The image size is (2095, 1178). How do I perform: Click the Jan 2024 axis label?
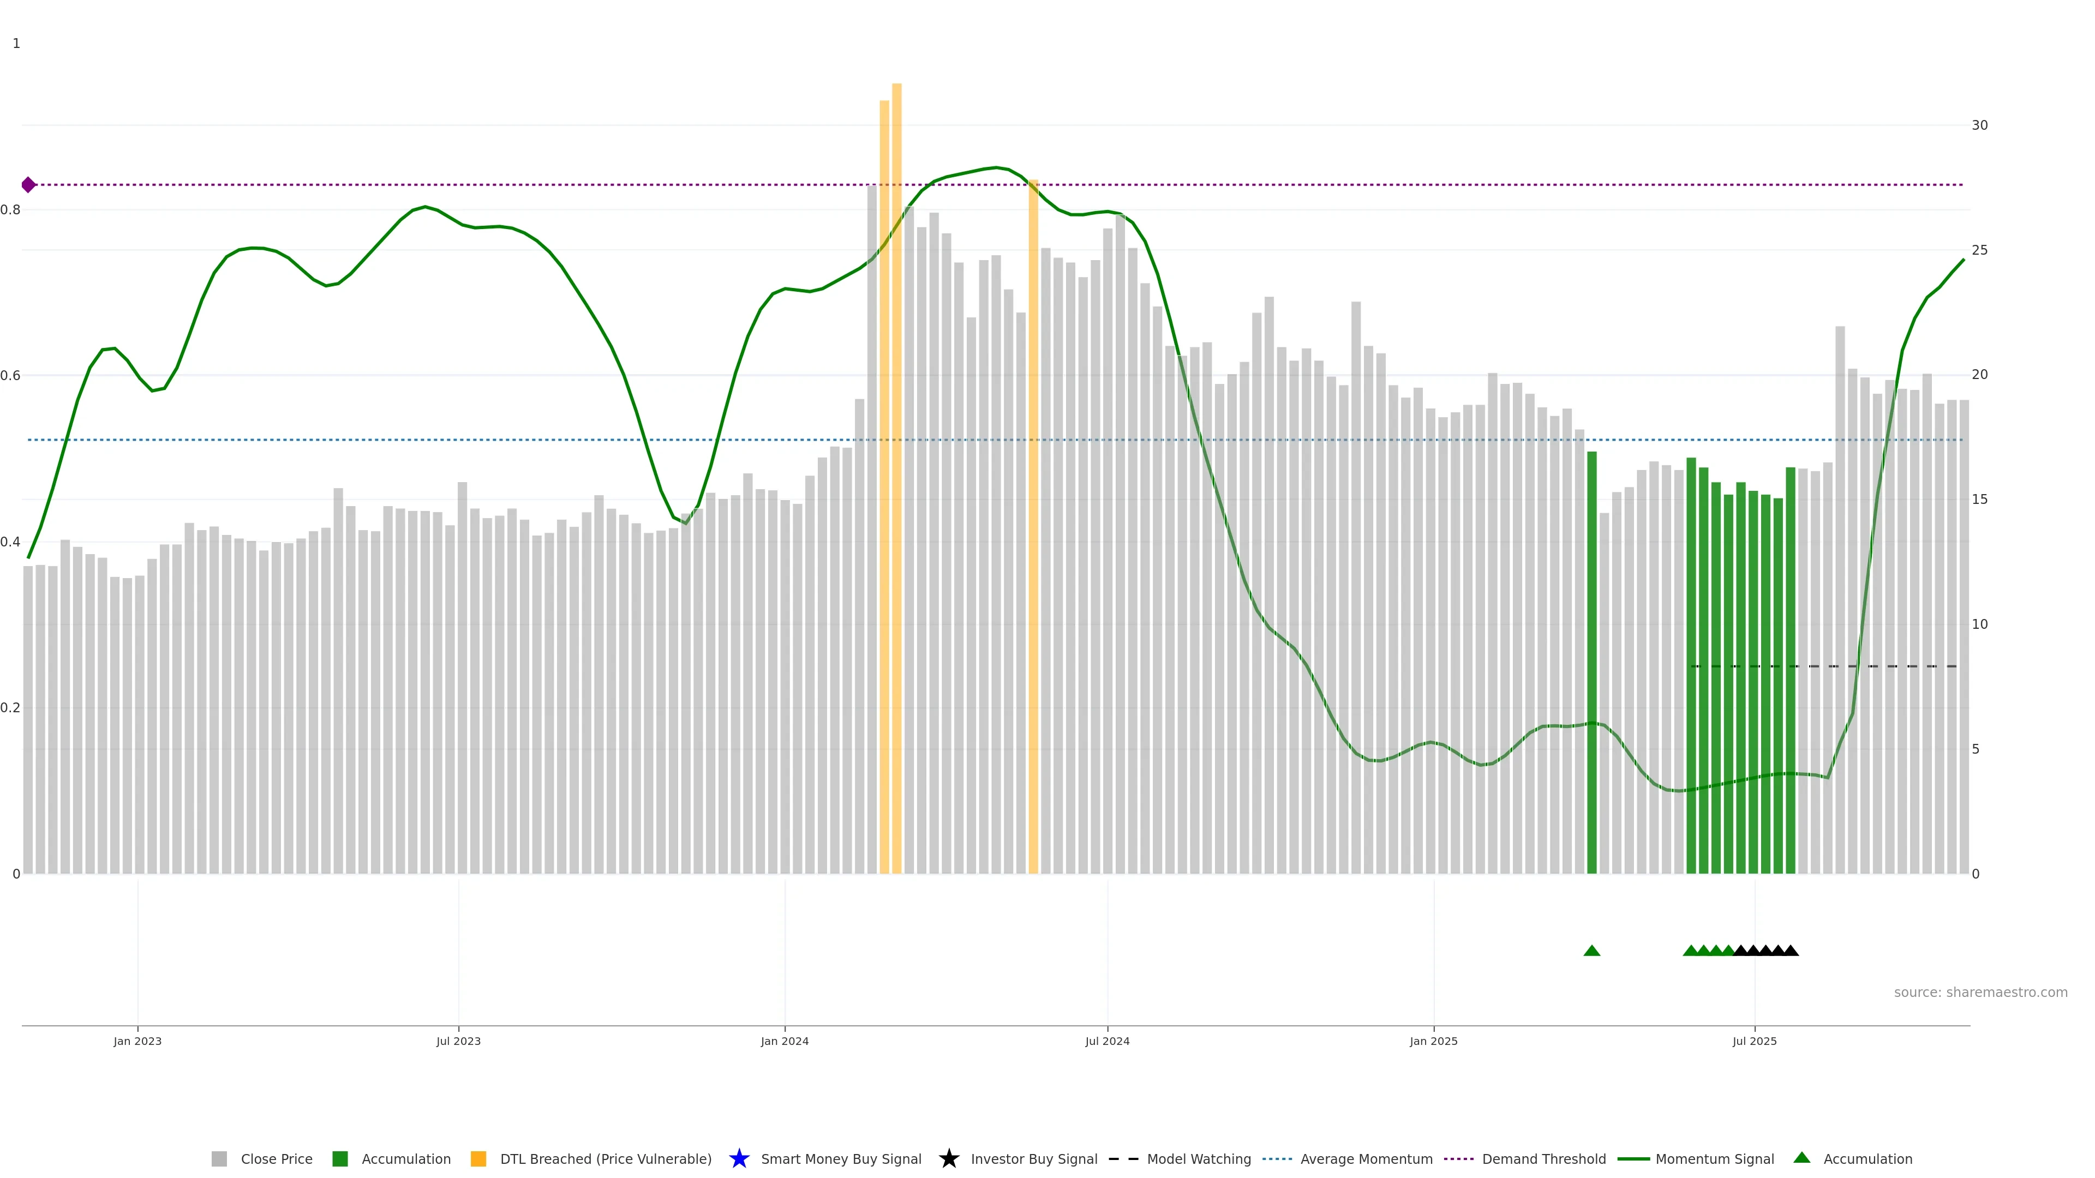click(784, 1041)
